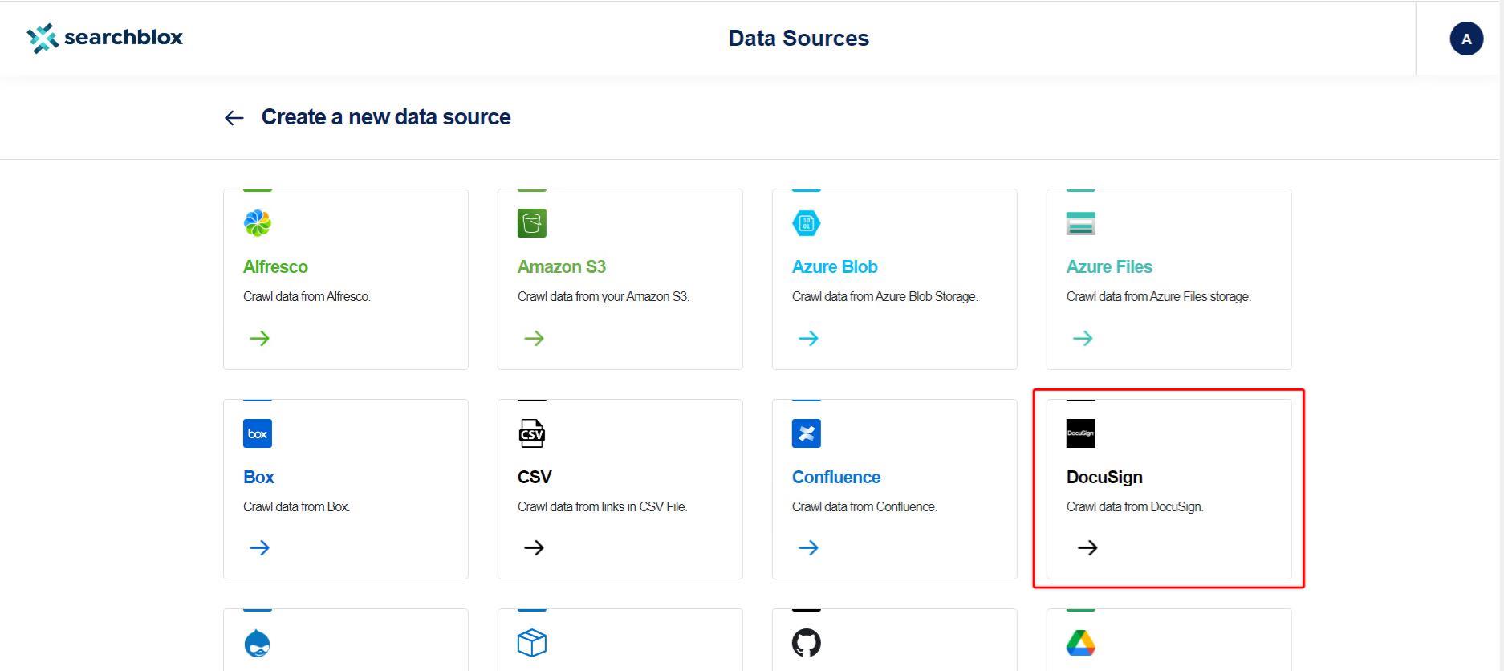Viewport: 1504px width, 671px height.
Task: Click the Google Drive triangle icon
Action: point(1081,643)
